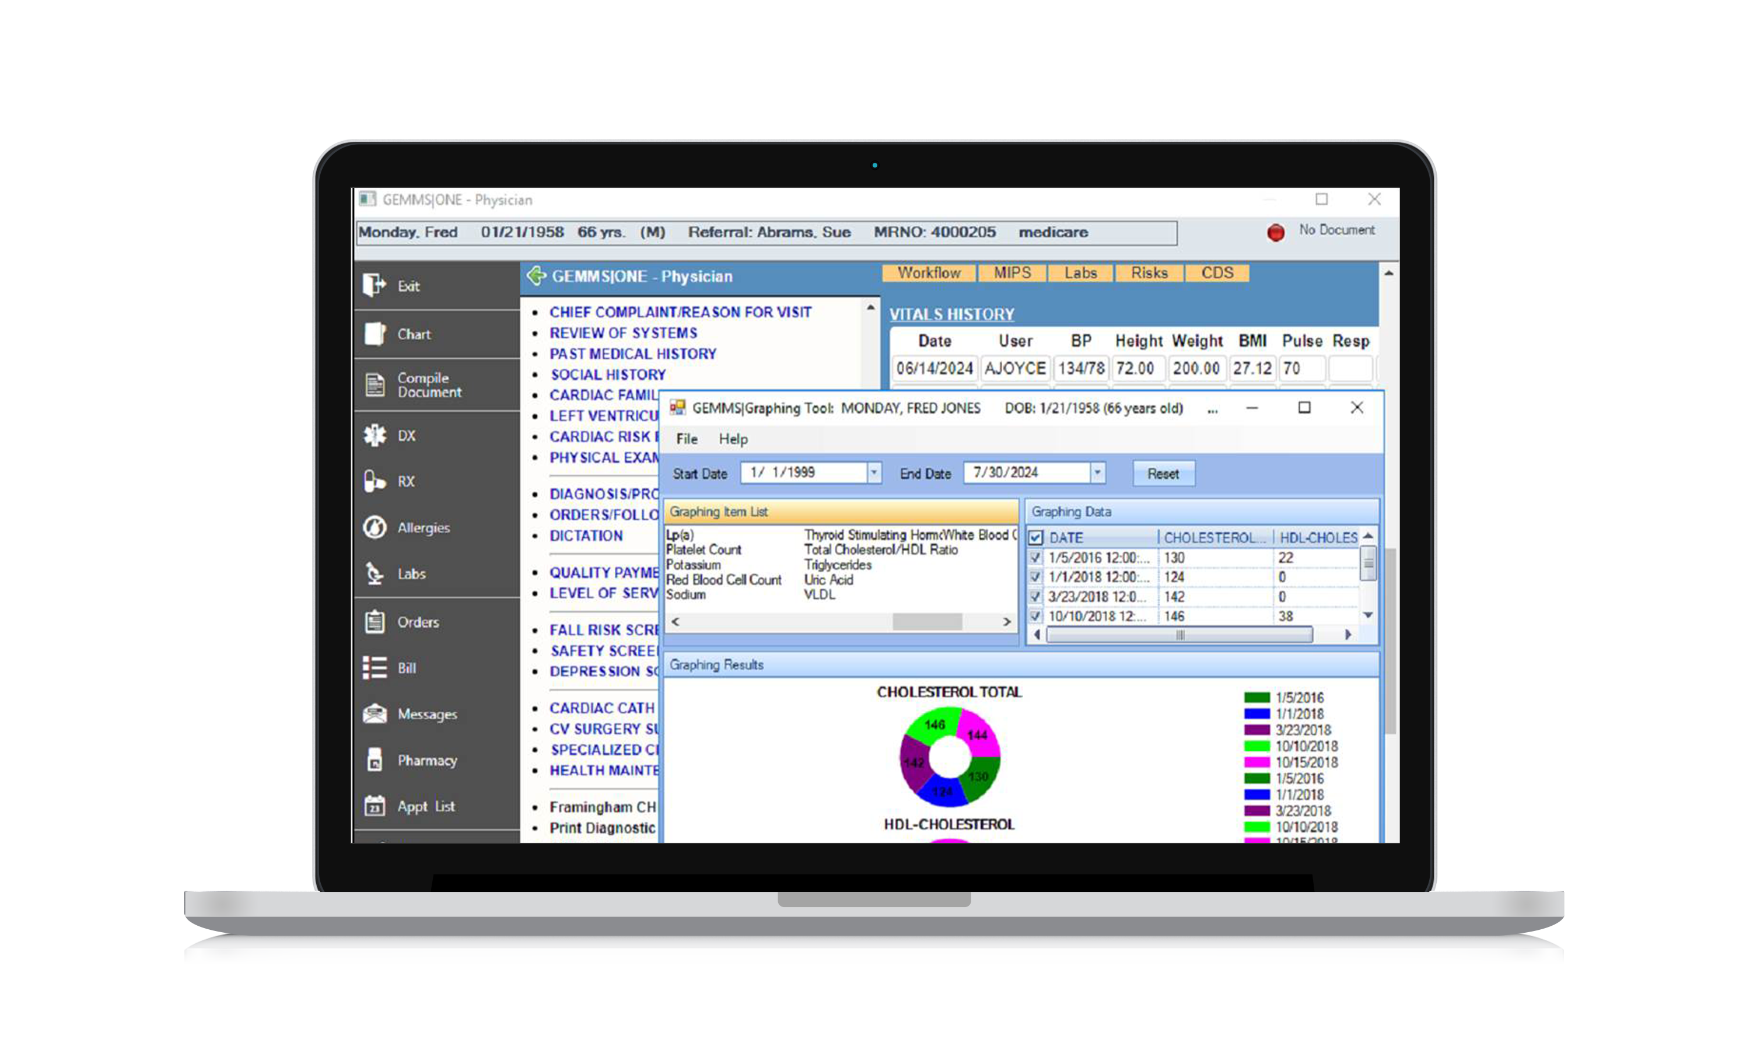Viewport: 1750px width, 1050px height.
Task: Open PAST MEDICAL HISTORY link
Action: tap(633, 353)
